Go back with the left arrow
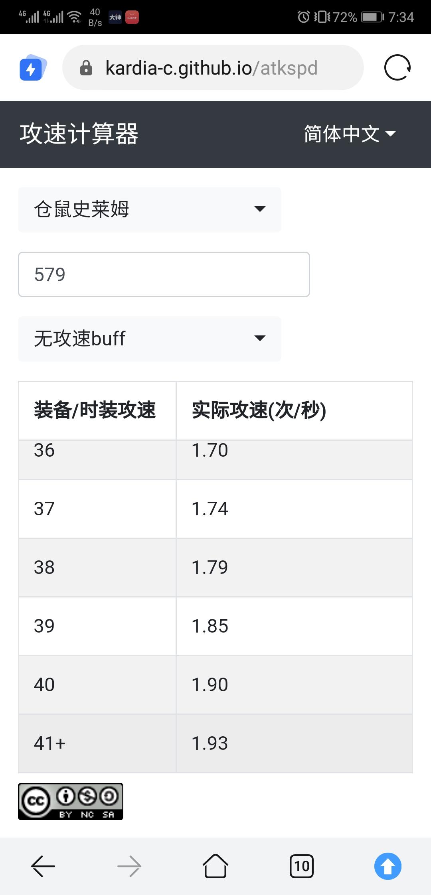 click(x=43, y=866)
